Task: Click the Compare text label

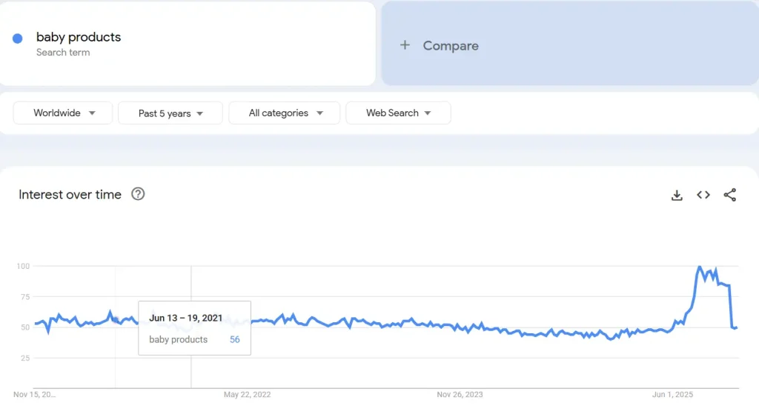Action: (451, 46)
